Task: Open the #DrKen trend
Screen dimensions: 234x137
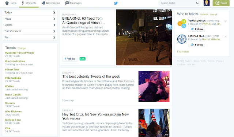Action: coord(10,86)
